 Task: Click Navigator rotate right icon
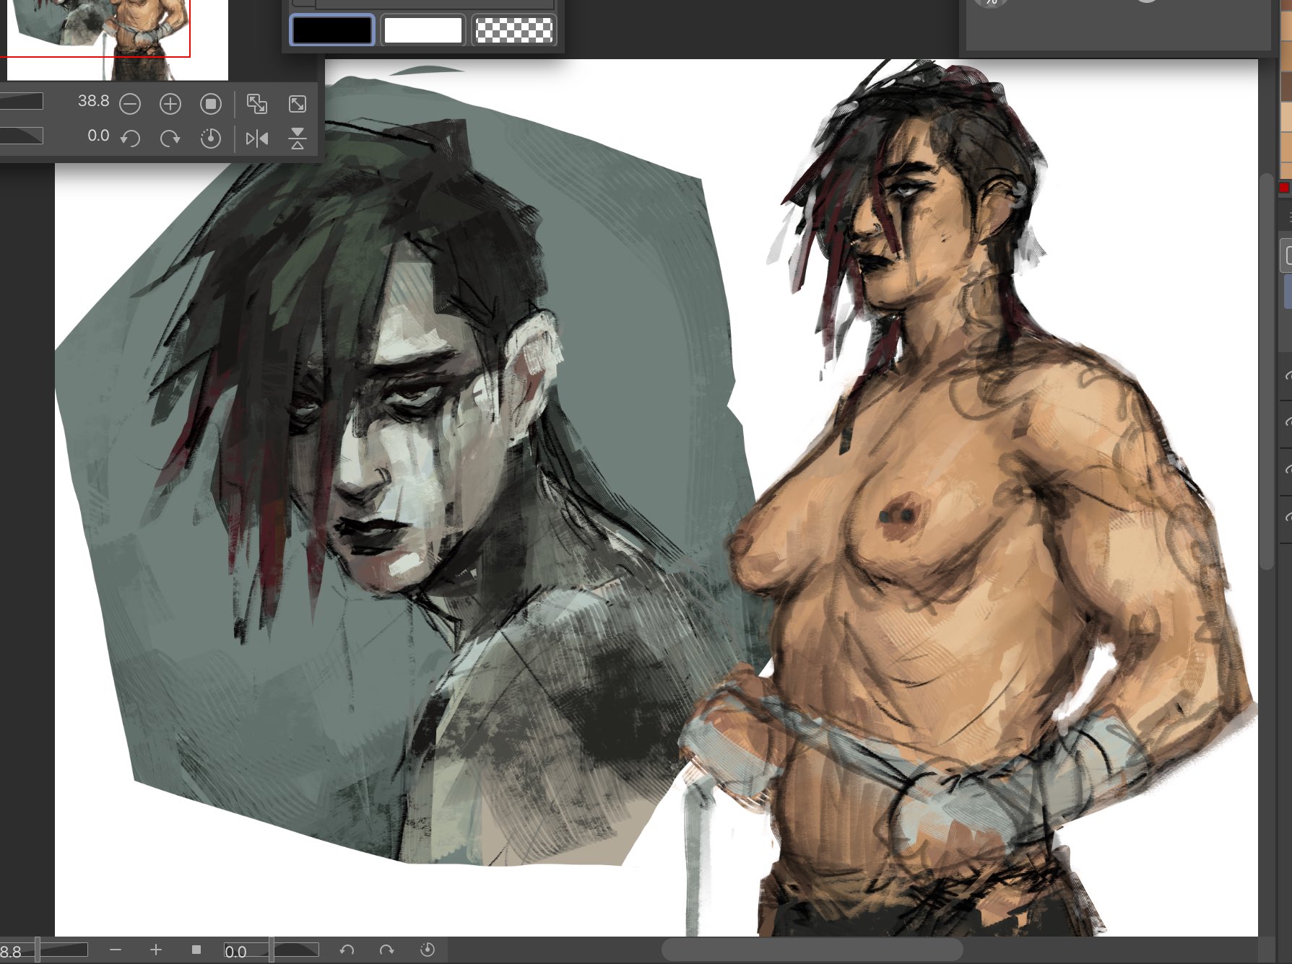tap(170, 138)
